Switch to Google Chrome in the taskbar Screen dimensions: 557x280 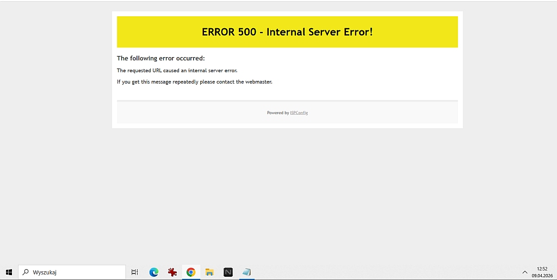tap(191, 272)
